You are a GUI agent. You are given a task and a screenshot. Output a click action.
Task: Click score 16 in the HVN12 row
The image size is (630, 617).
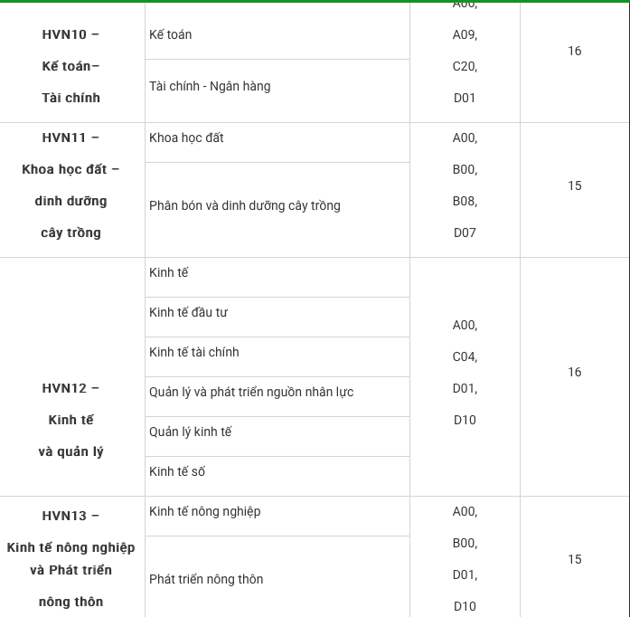(x=575, y=373)
